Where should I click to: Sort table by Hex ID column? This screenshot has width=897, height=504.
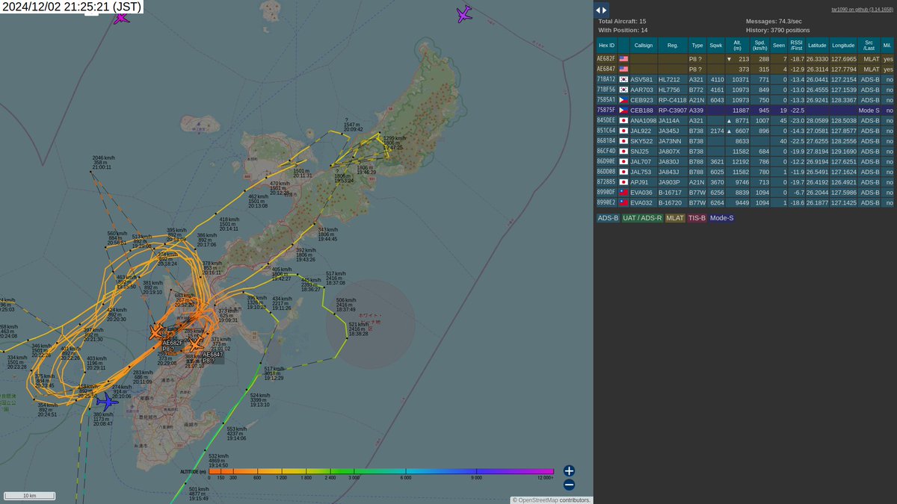point(606,45)
